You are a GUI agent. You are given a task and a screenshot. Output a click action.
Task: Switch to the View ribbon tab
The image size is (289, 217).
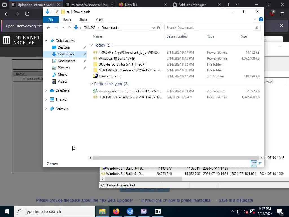[99, 19]
